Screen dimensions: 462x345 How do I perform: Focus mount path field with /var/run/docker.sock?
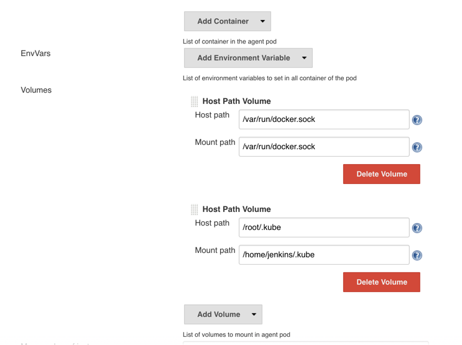tap(323, 147)
